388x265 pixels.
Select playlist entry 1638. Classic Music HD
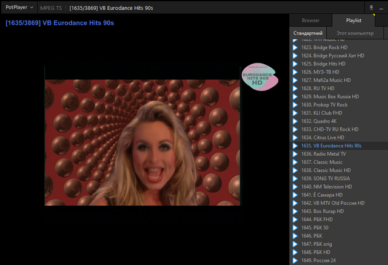pyautogui.click(x=339, y=170)
